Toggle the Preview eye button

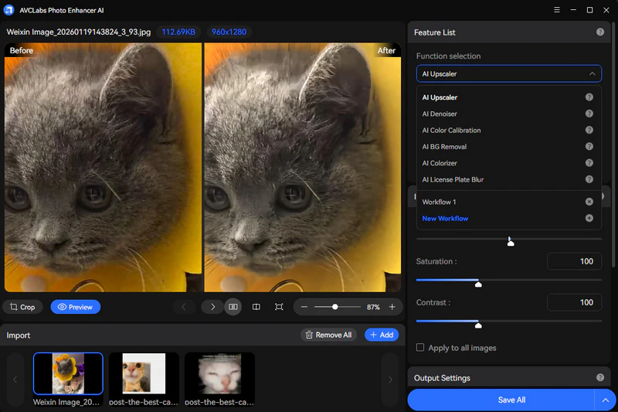75,307
